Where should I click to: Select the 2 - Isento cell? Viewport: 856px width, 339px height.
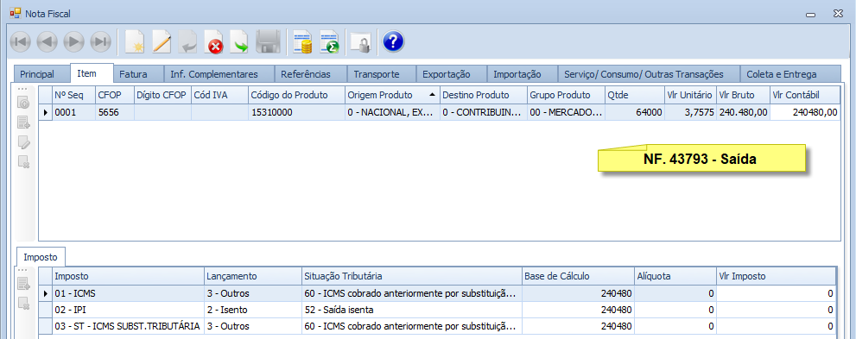point(253,310)
